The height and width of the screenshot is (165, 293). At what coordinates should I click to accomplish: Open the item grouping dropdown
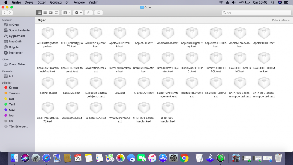(66, 13)
